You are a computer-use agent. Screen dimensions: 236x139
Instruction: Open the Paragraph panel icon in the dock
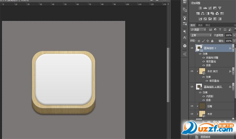(185, 31)
